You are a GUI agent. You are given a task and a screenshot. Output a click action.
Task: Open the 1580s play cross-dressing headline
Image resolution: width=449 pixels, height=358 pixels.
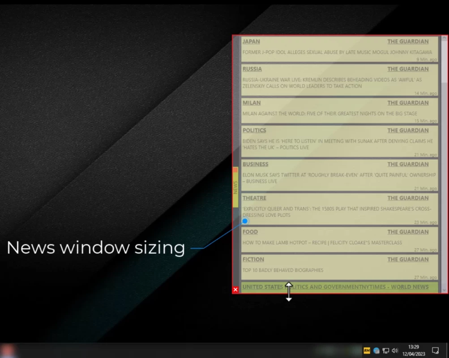point(337,212)
